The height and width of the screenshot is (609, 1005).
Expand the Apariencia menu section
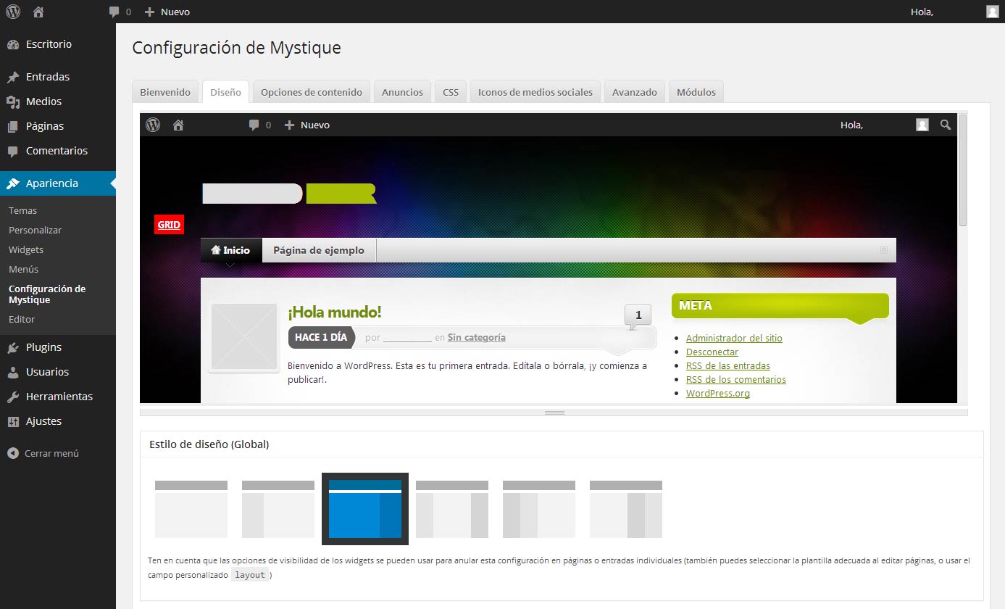pyautogui.click(x=51, y=183)
